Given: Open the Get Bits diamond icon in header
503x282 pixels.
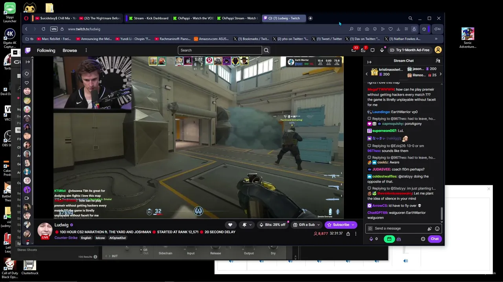Looking at the screenshot, I should pos(382,50).
